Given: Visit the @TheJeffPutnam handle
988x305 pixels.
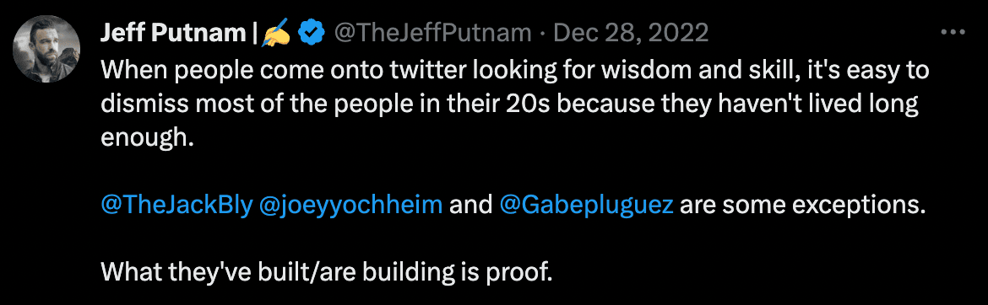Looking at the screenshot, I should (432, 34).
